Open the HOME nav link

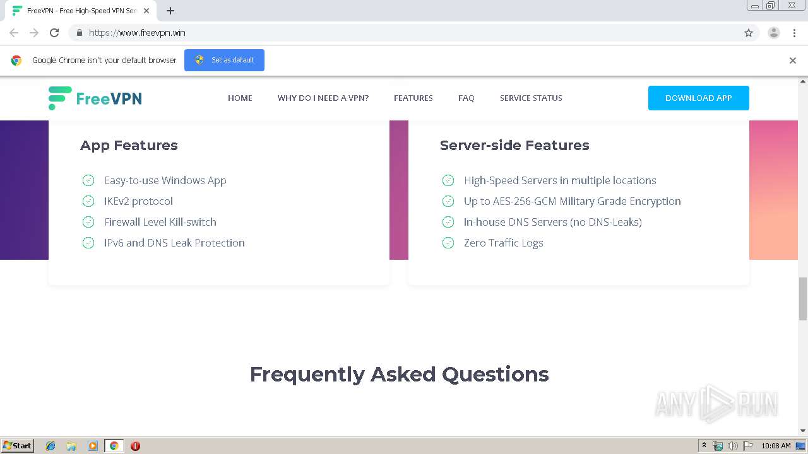coord(240,98)
